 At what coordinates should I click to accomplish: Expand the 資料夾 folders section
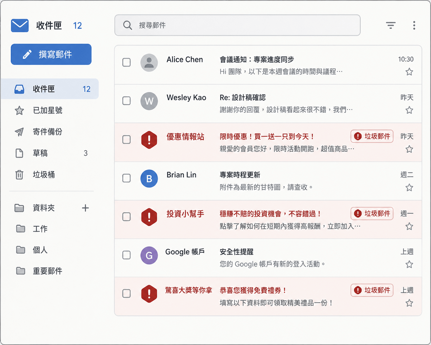pos(44,208)
